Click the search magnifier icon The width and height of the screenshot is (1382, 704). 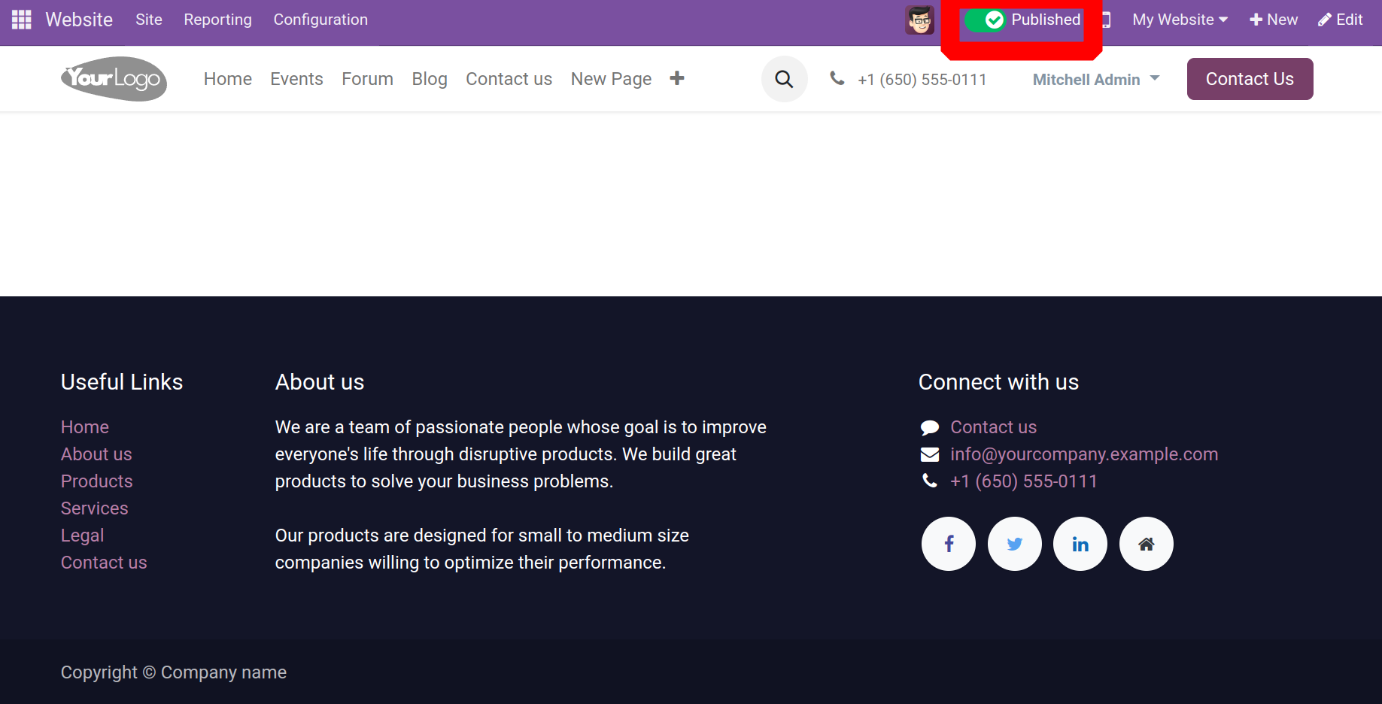pyautogui.click(x=784, y=79)
